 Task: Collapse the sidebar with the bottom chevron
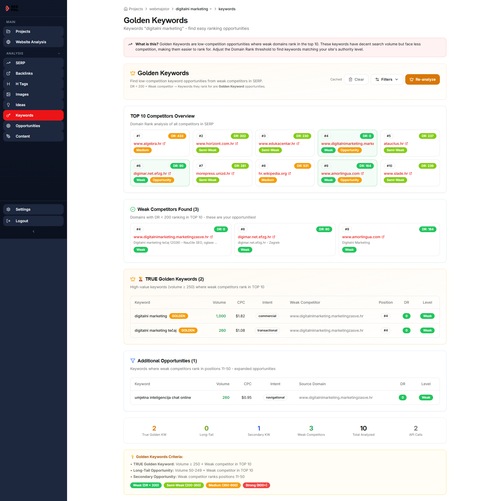(33, 231)
